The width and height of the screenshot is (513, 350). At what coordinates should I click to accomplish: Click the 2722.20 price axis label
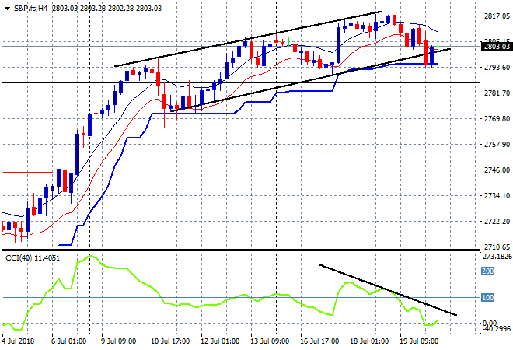pos(497,222)
